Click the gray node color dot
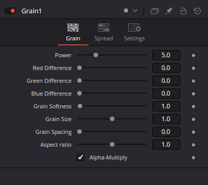Screen dimensions: 208x185 [126, 11]
